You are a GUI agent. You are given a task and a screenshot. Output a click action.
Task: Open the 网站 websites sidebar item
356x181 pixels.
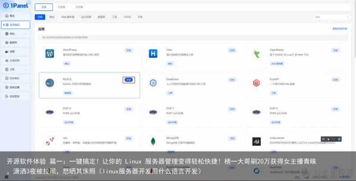(16, 33)
